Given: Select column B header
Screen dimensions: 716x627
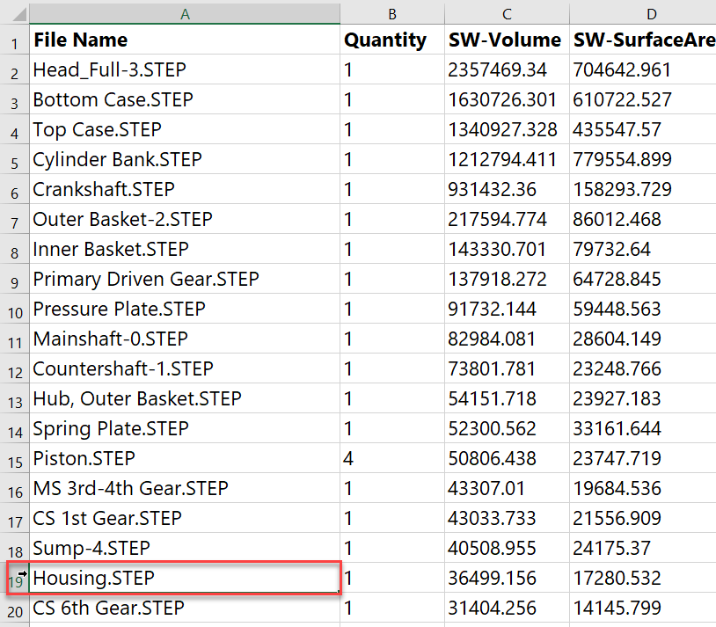Looking at the screenshot, I should (392, 14).
